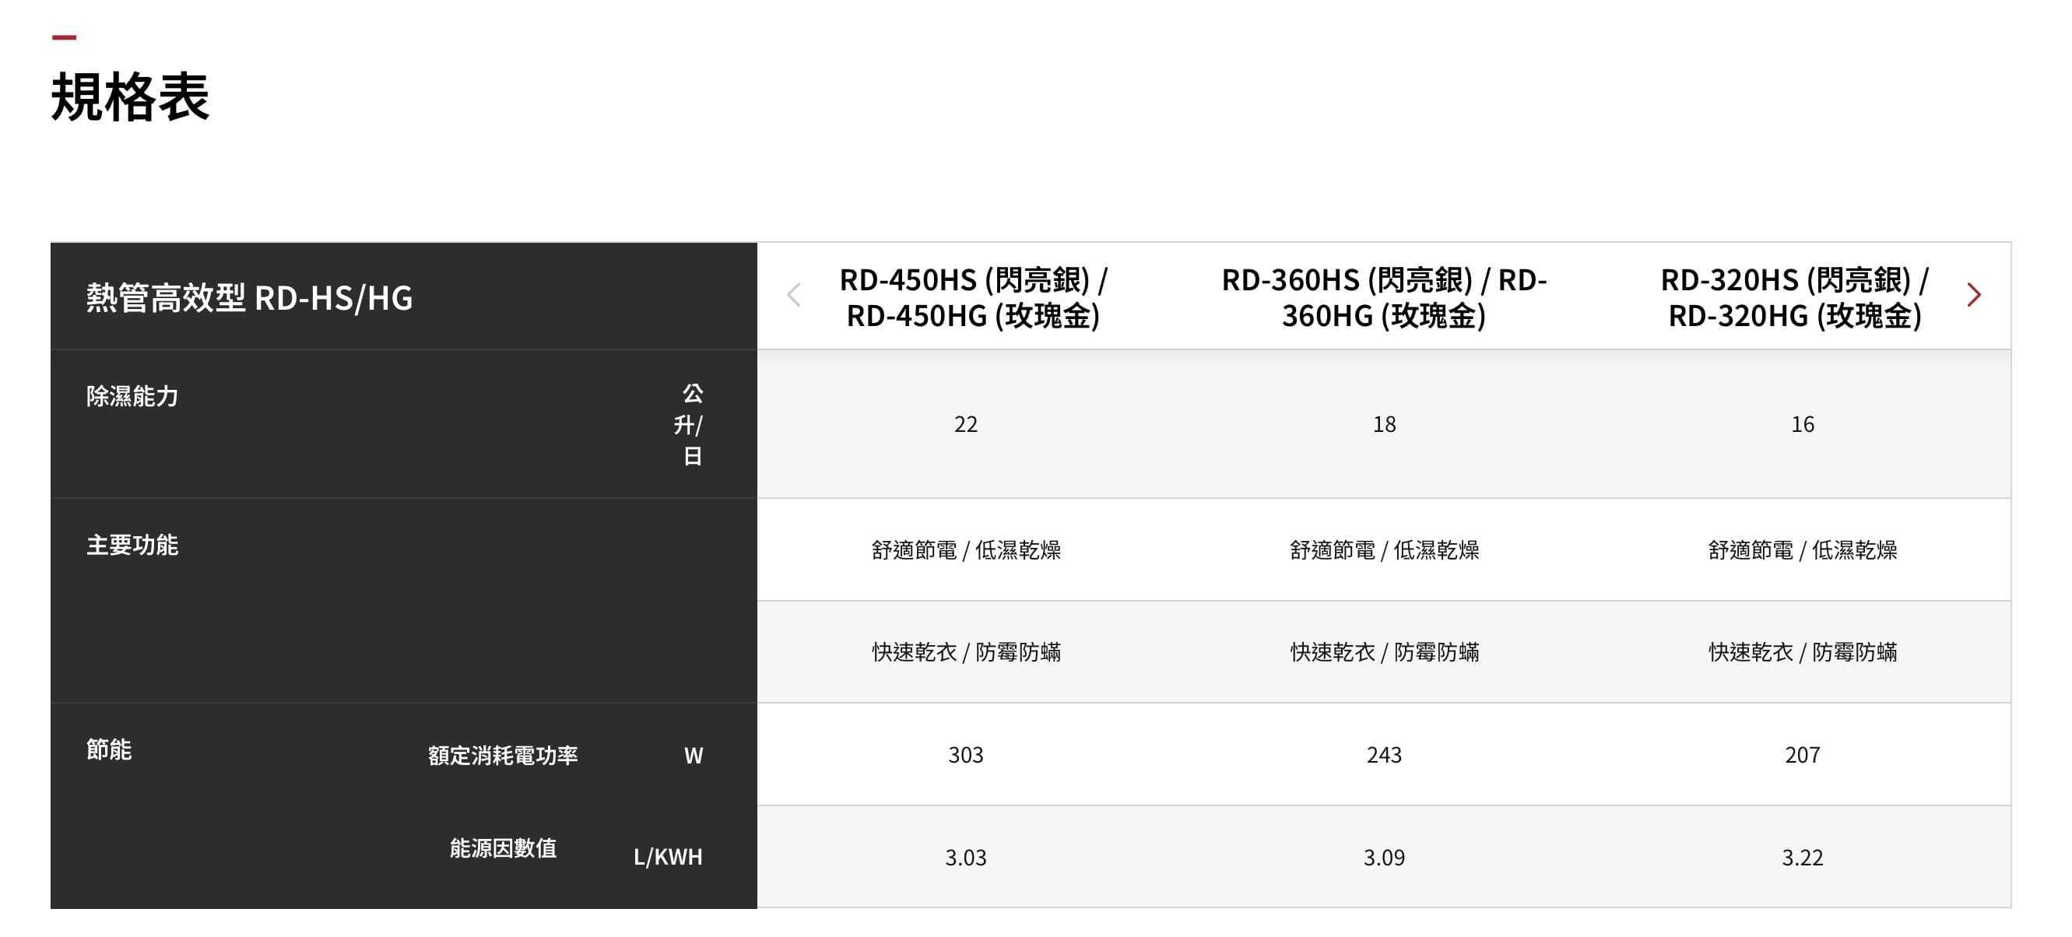Screen dimensions: 2072x937
Task: Click the right arrow to show next models
Action: click(1973, 295)
